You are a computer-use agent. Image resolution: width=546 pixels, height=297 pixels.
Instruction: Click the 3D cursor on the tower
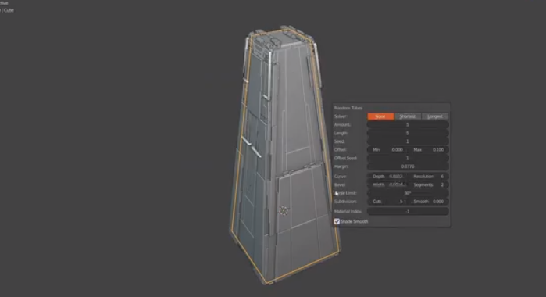(284, 210)
